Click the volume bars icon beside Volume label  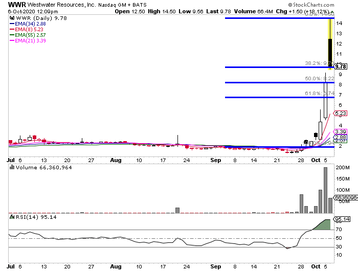pyautogui.click(x=12, y=167)
